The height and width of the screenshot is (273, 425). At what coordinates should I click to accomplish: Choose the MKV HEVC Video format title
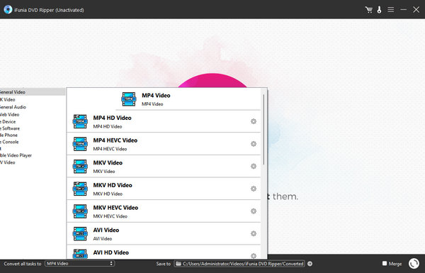coord(115,208)
